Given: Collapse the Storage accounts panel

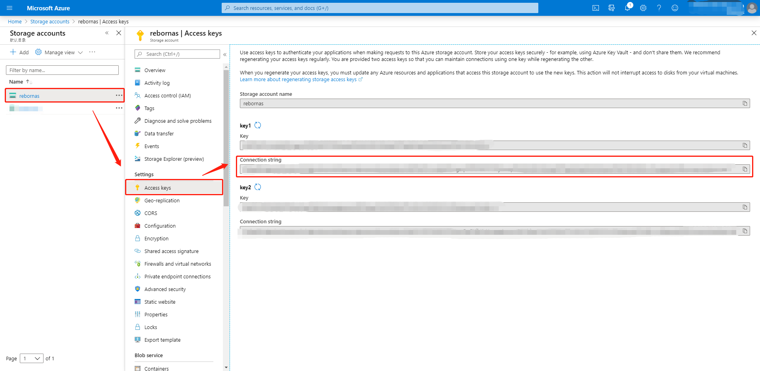Looking at the screenshot, I should point(107,33).
